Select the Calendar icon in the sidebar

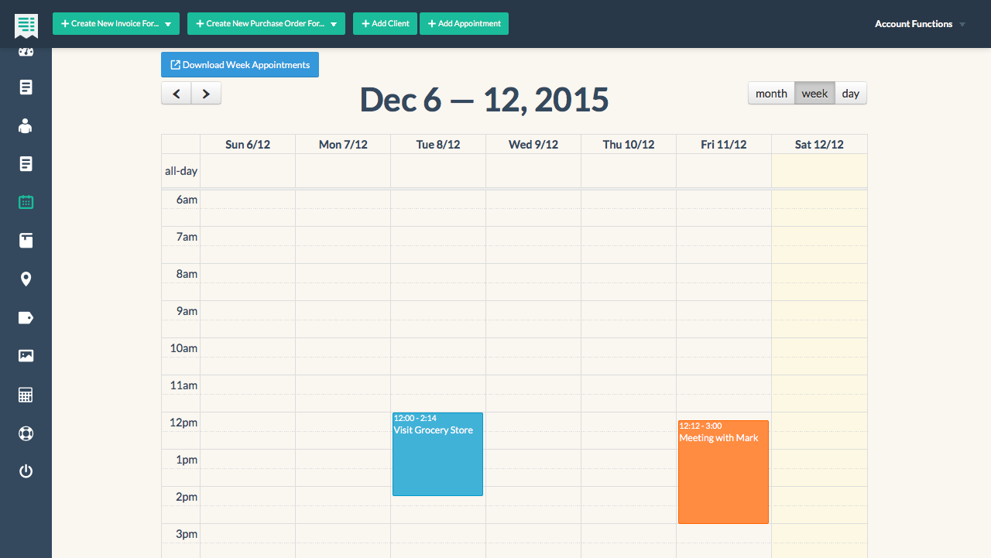click(26, 202)
